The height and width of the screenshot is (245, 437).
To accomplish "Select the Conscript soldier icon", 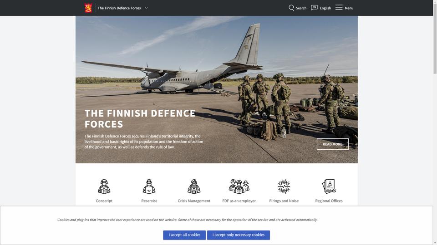I will [x=104, y=186].
